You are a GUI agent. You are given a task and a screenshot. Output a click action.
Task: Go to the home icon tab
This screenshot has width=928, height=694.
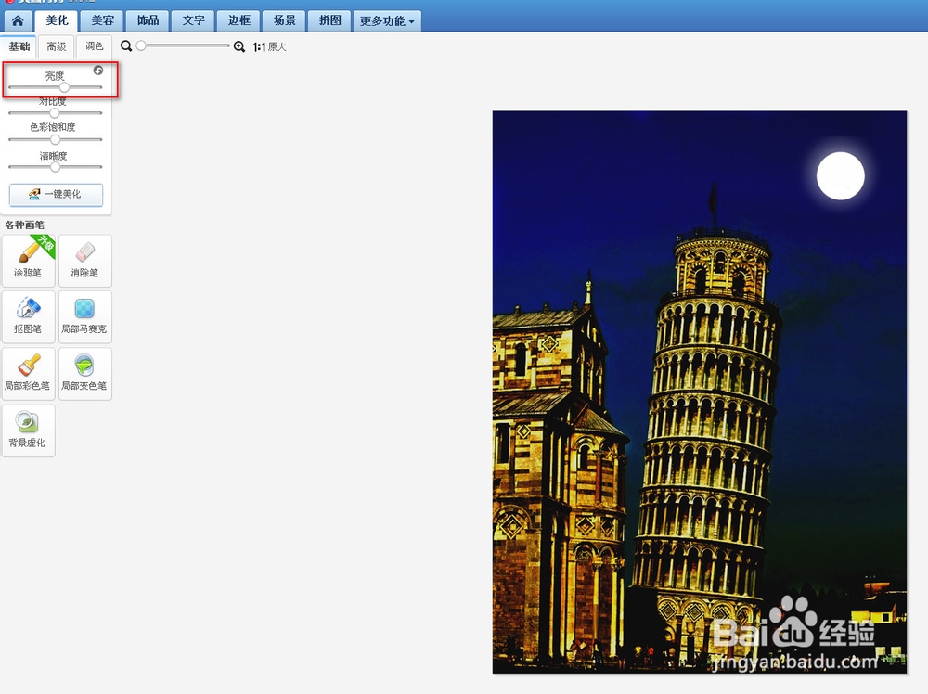[18, 21]
